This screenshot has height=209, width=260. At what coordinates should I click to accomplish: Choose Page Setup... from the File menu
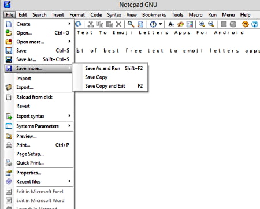point(39,154)
